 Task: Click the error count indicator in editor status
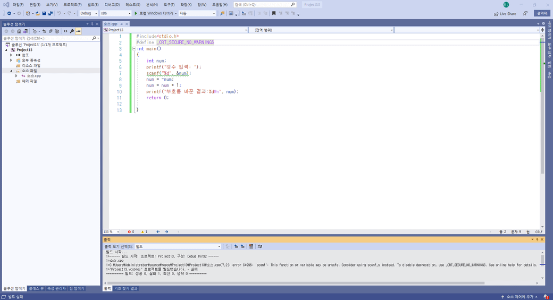[x=131, y=232]
